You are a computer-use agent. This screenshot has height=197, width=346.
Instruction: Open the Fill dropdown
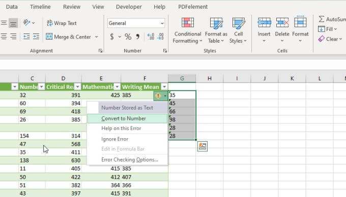[x=328, y=29]
